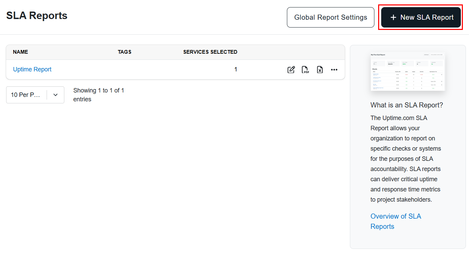Click the SLA Report description panel
The width and height of the screenshot is (469, 254).
[x=407, y=158]
